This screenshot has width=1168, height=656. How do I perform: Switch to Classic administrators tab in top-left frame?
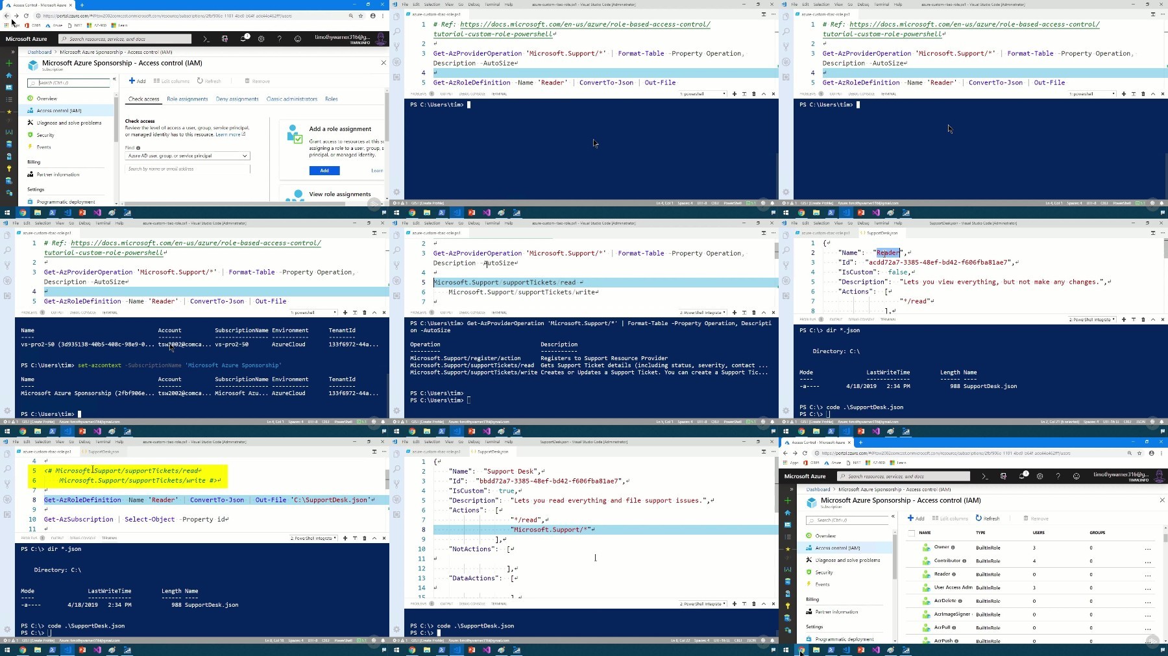(292, 99)
